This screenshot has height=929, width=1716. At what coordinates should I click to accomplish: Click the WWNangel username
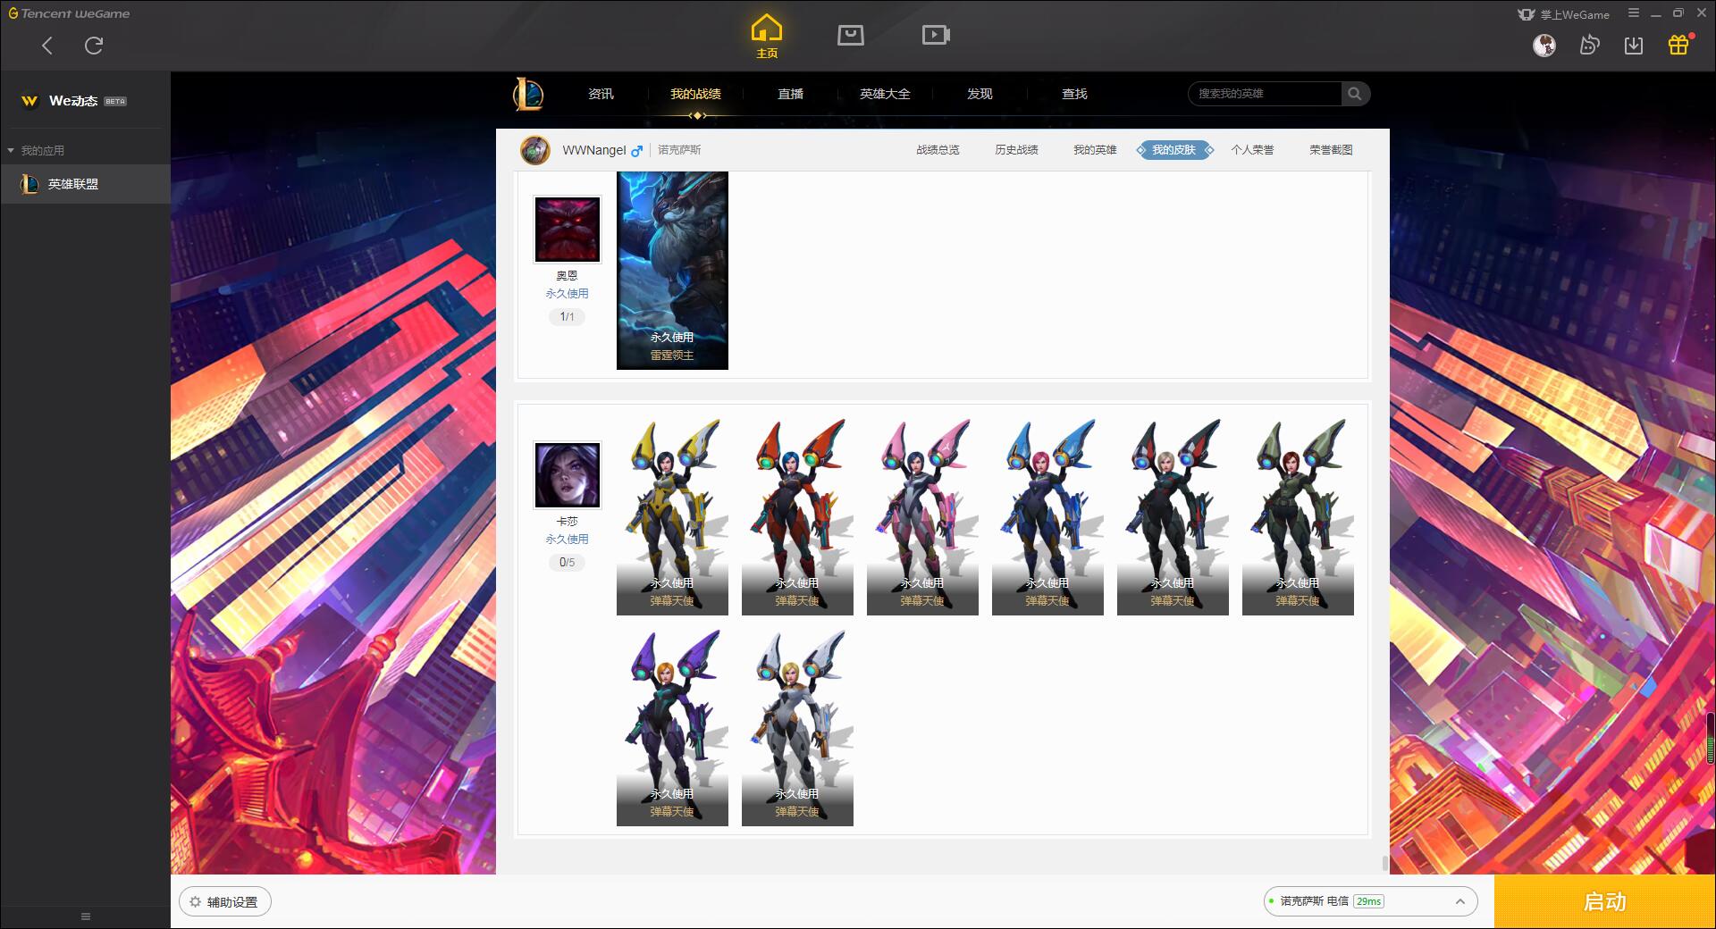[x=593, y=150]
